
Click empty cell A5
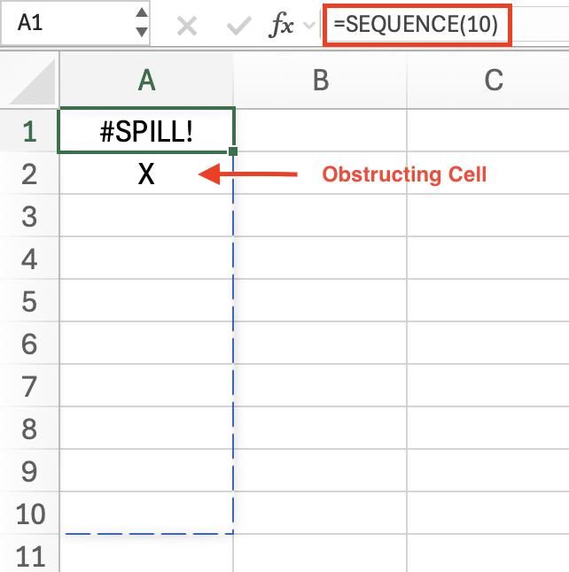[146, 300]
